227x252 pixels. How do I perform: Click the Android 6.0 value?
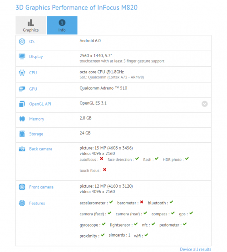coord(90,41)
